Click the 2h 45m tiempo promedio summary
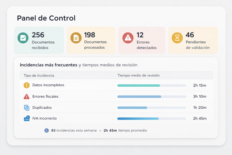Viewport: 232px width, 155px height. click(x=125, y=130)
